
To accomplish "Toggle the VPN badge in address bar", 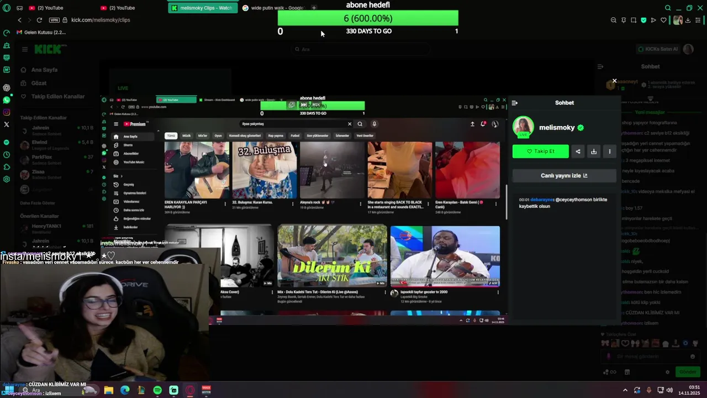I will [x=55, y=20].
